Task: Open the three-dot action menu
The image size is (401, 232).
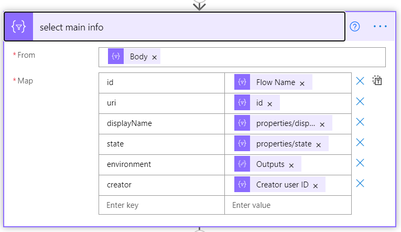Action: 380,26
